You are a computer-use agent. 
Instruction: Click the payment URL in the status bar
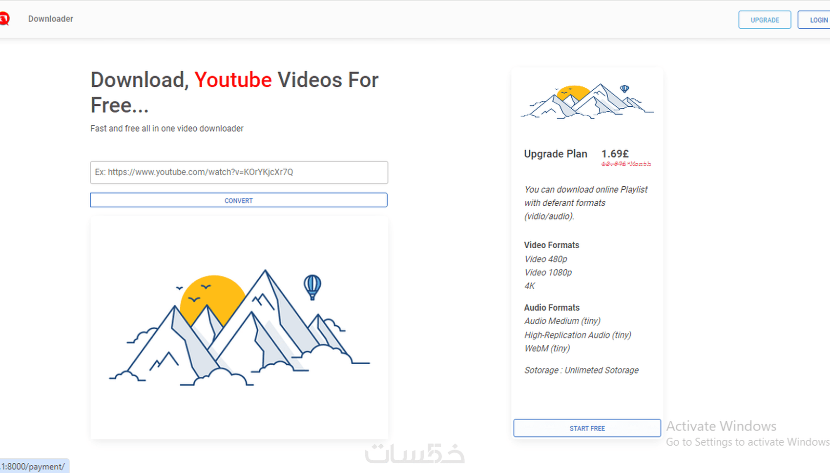click(x=33, y=467)
